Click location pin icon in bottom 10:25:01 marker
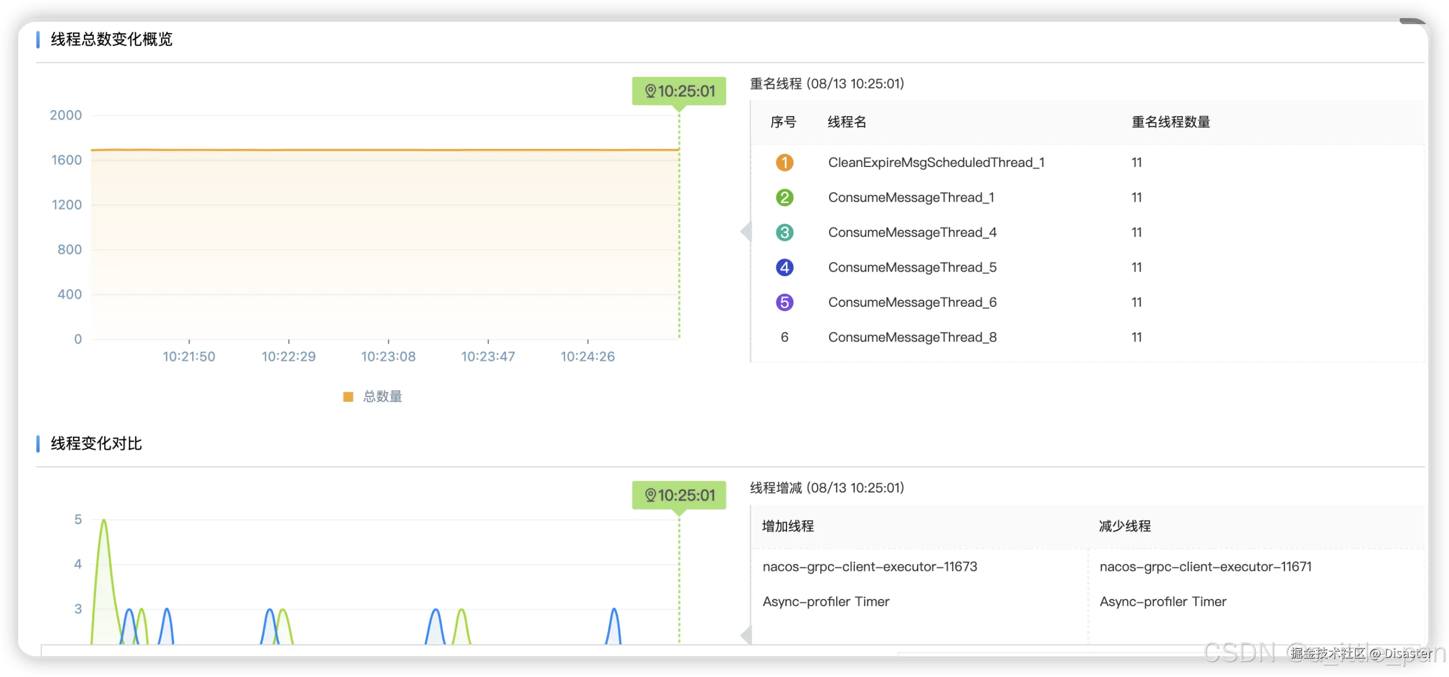Image resolution: width=1449 pixels, height=677 pixels. [x=650, y=495]
